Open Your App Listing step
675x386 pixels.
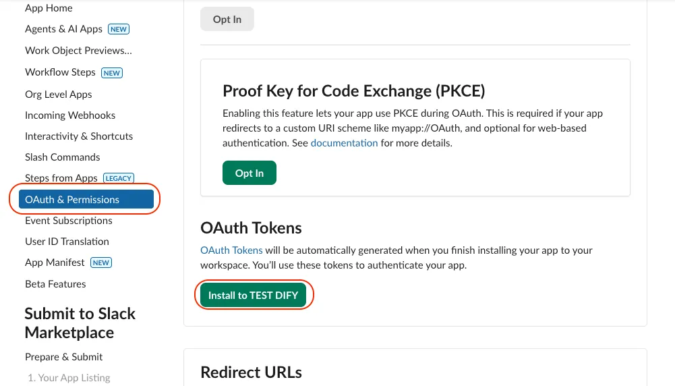point(69,378)
